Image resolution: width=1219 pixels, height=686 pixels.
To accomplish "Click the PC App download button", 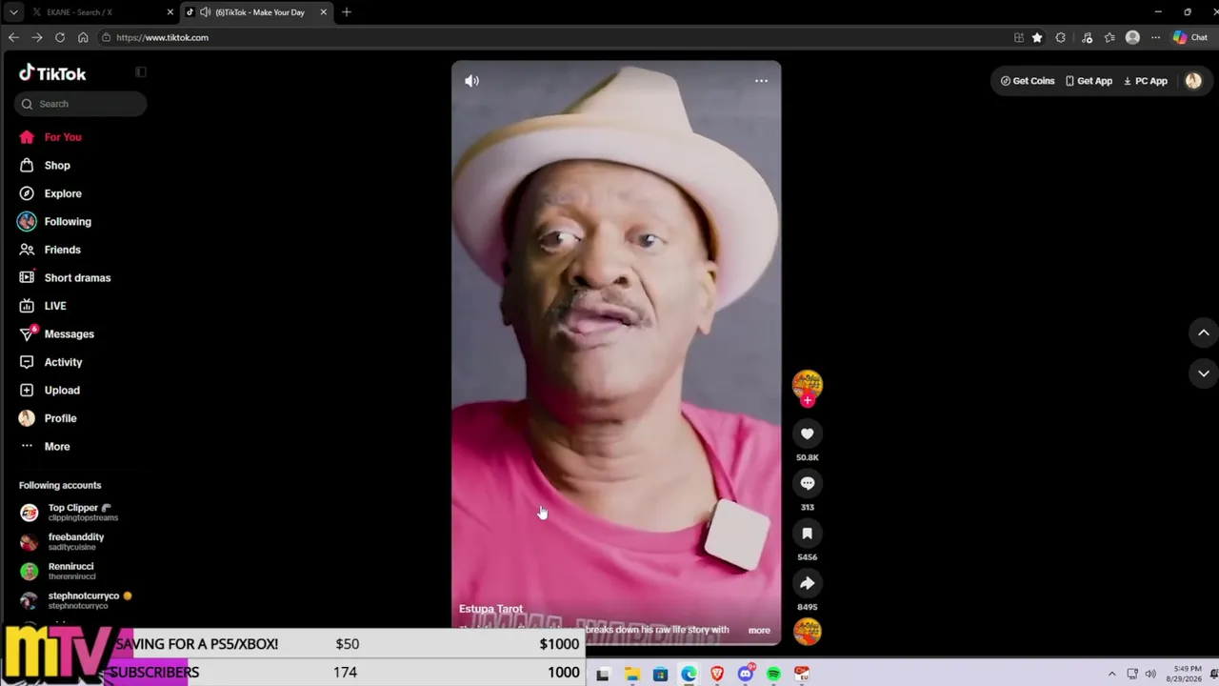I will pos(1146,81).
